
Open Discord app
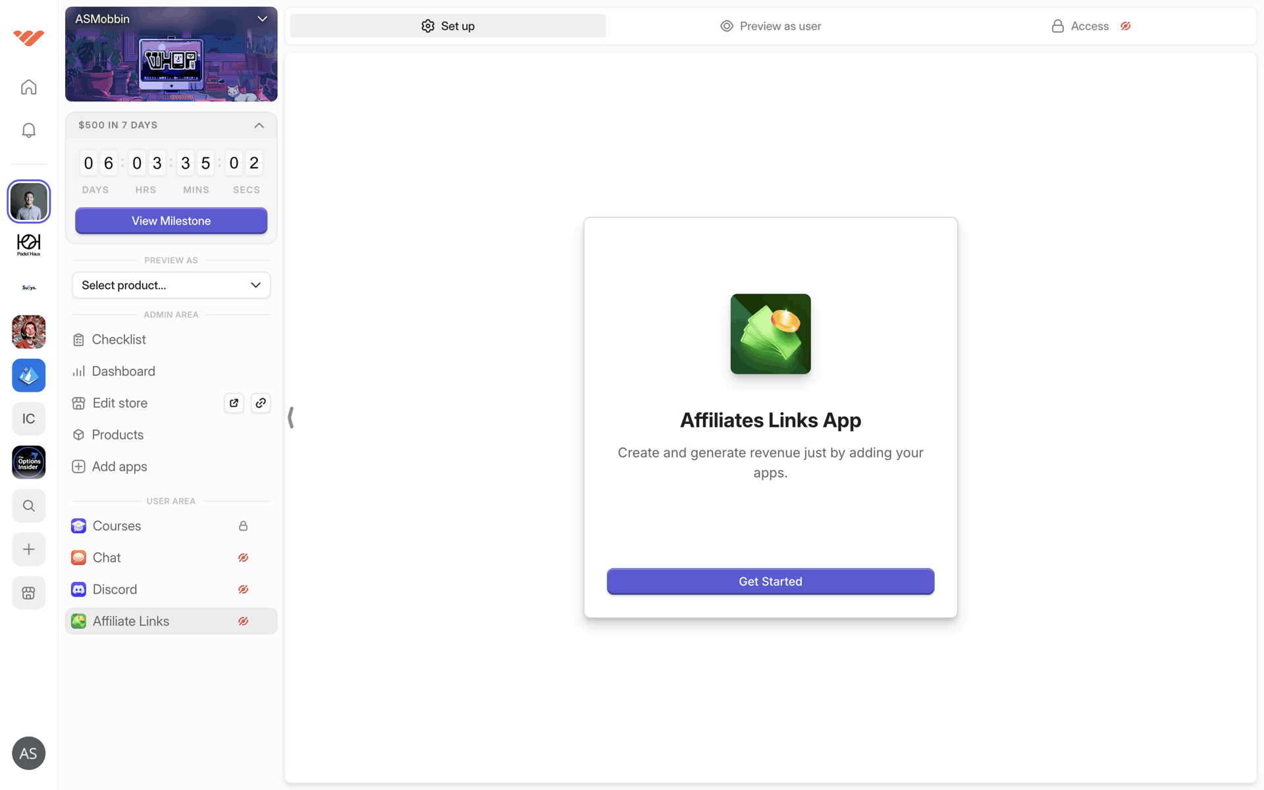coord(171,589)
